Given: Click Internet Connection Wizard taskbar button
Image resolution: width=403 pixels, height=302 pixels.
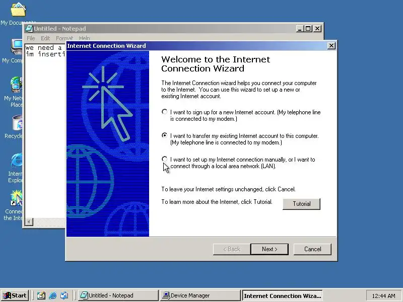Looking at the screenshot, I should click(282, 295).
